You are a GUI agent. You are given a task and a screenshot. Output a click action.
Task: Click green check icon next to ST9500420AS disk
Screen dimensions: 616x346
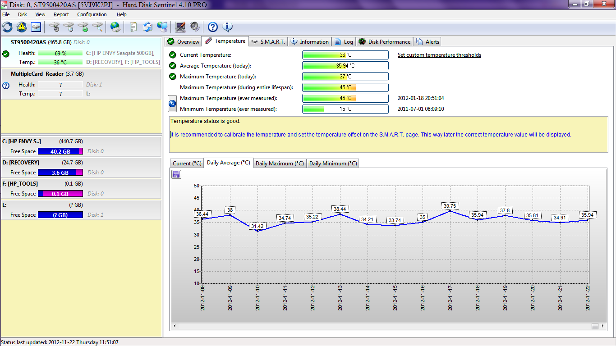[6, 54]
